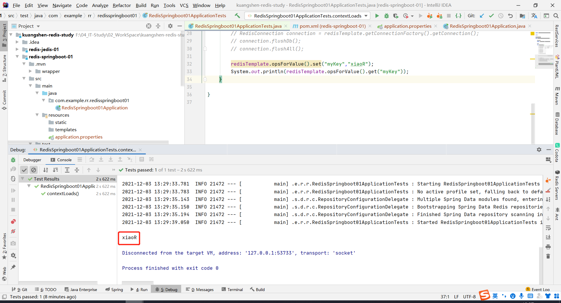Pin the debug tab with the pin icon
561x303 pixels.
point(13,267)
